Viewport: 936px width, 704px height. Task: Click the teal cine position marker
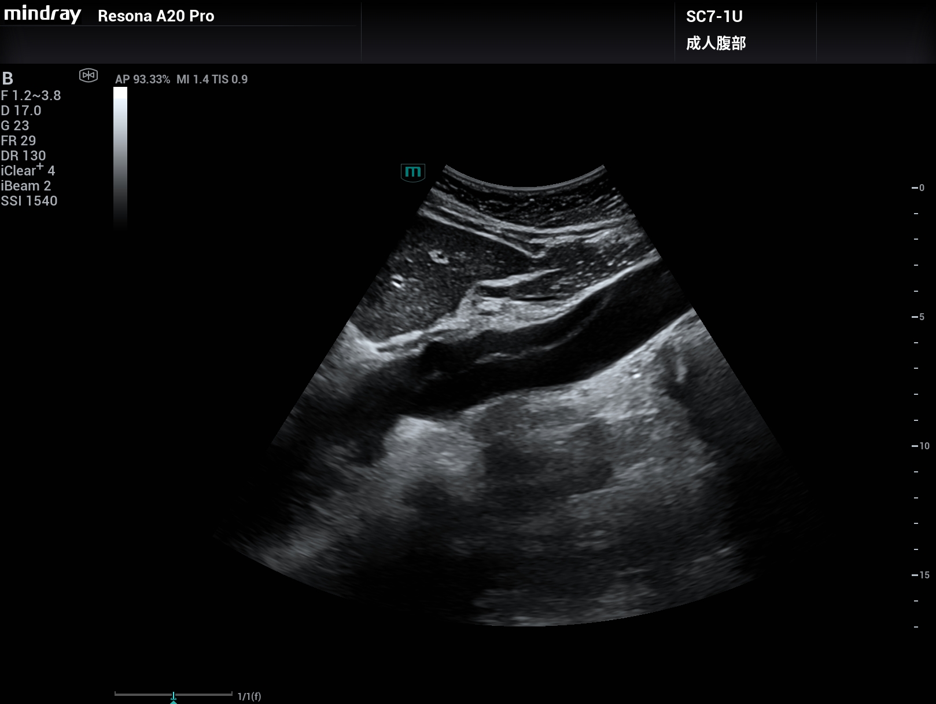(x=174, y=698)
